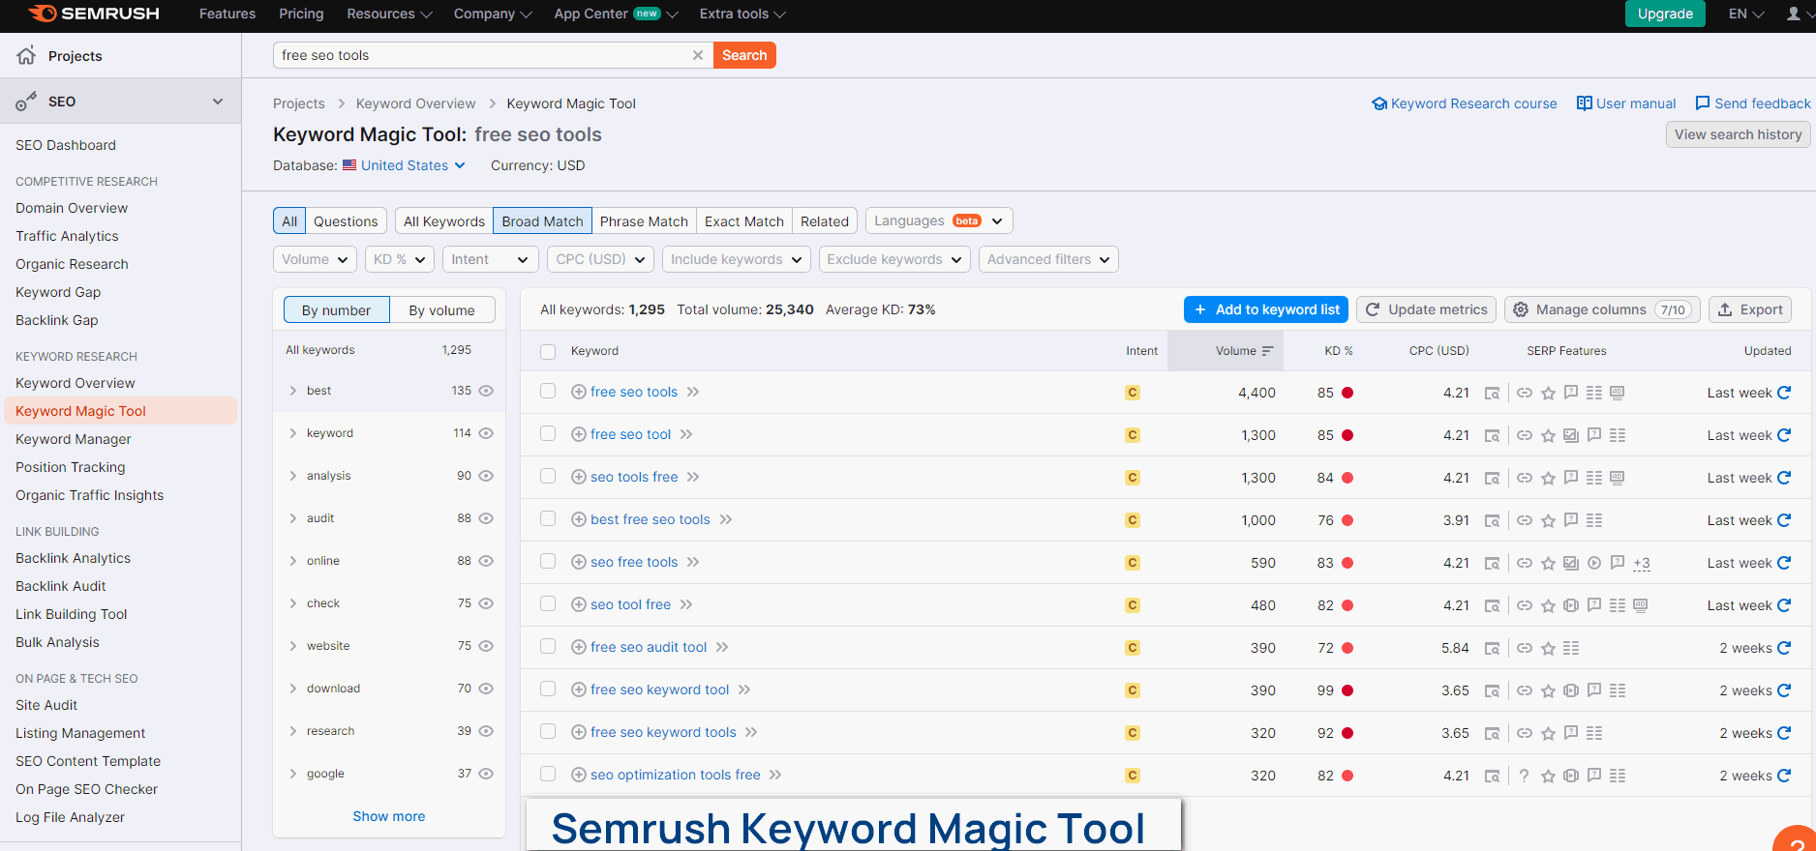This screenshot has height=851, width=1816.
Task: Open the KD % filter dropdown
Action: click(399, 259)
